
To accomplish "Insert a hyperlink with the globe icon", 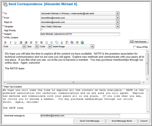I will coord(82,42).
